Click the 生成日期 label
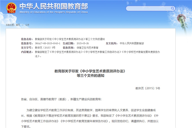The image size is (192, 128). click(69, 43)
